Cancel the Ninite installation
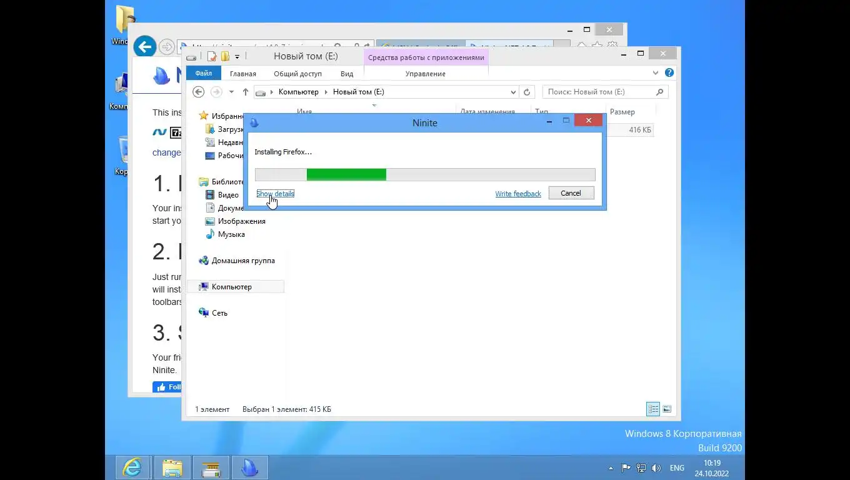The image size is (850, 480). click(x=571, y=193)
